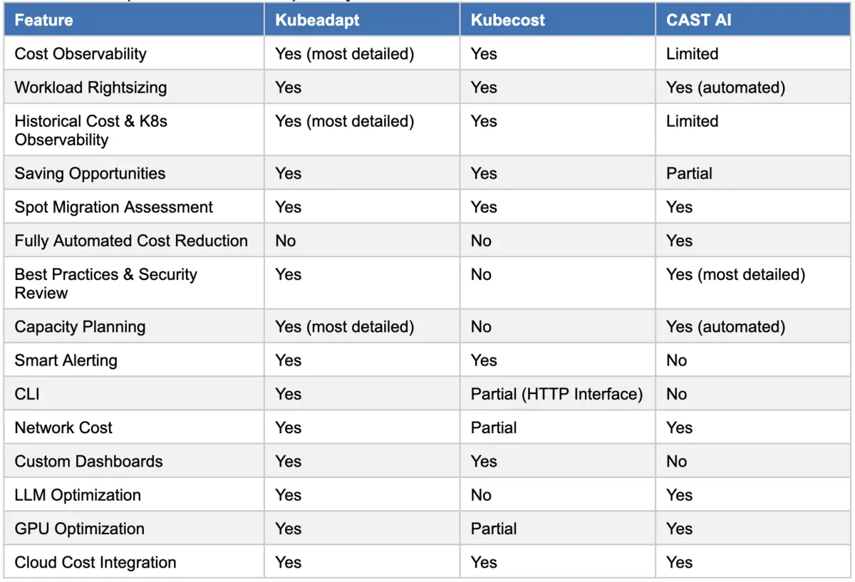The width and height of the screenshot is (855, 582).
Task: Select the Kubeadapt column header
Action: (x=318, y=20)
